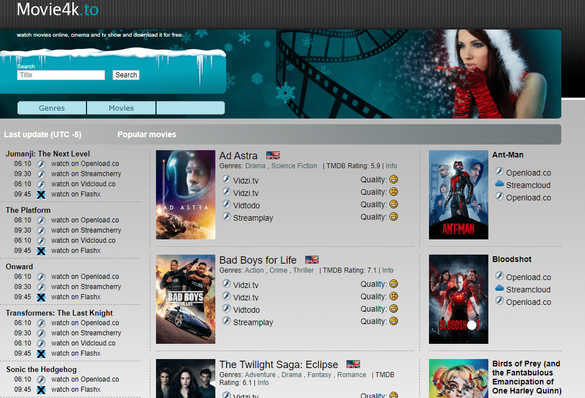Click flash icon beside Bad Boys Streamplay

pos(227,321)
